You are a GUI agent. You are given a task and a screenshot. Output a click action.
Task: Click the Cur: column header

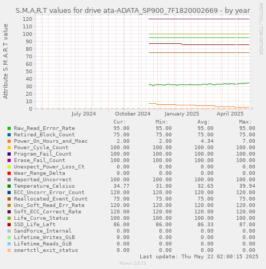(x=120, y=122)
